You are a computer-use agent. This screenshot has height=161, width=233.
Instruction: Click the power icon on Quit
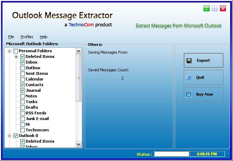point(189,78)
